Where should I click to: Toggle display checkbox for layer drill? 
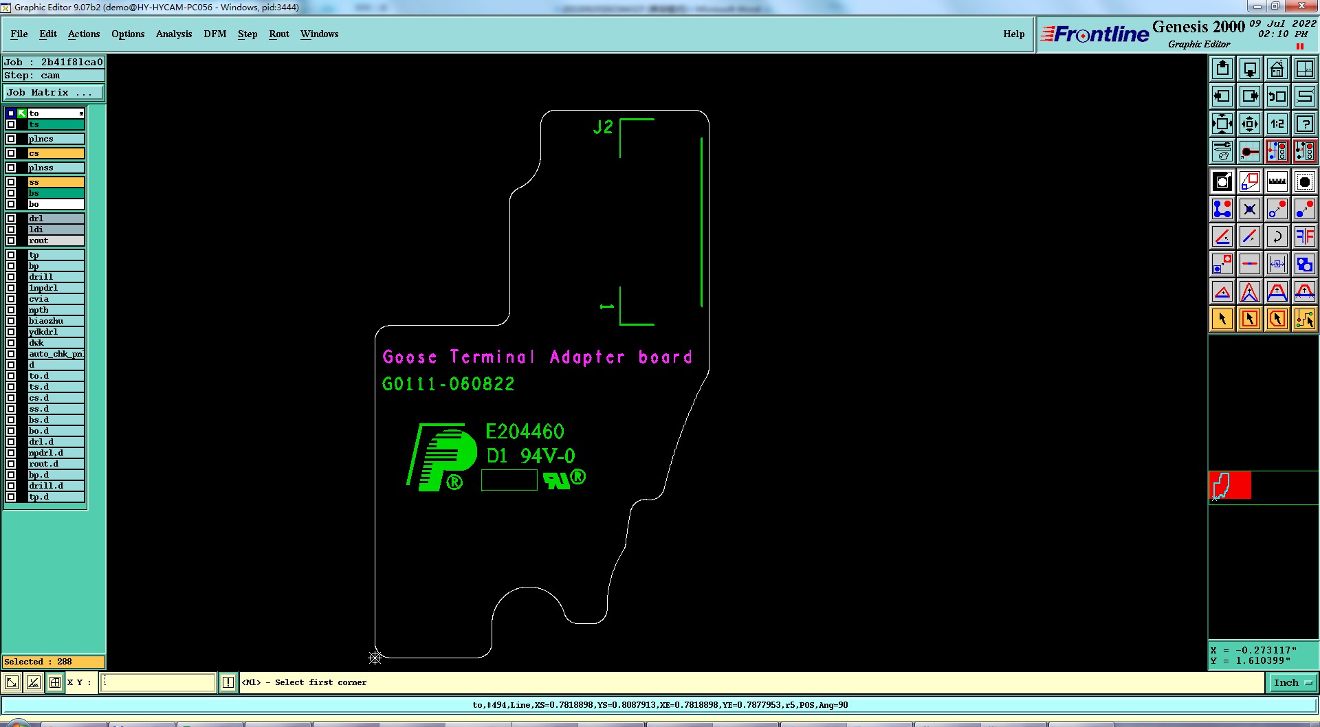[x=11, y=277]
